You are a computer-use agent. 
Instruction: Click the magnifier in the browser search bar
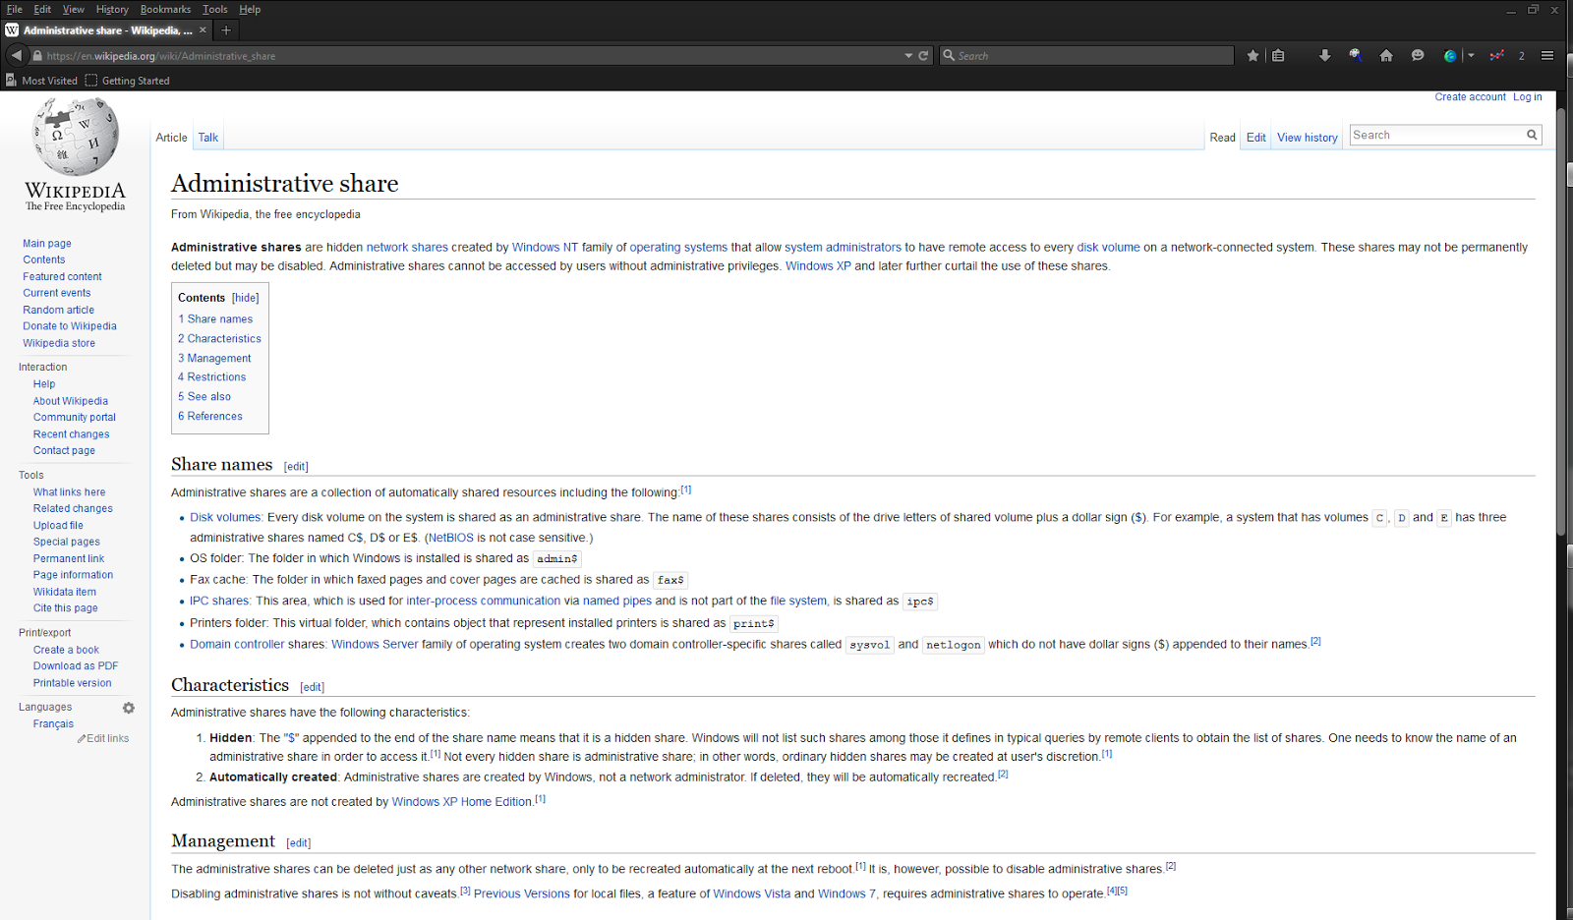[949, 56]
